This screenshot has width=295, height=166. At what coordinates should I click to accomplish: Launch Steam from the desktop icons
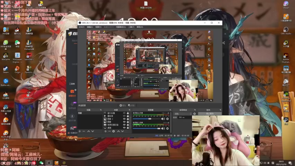[6, 70]
